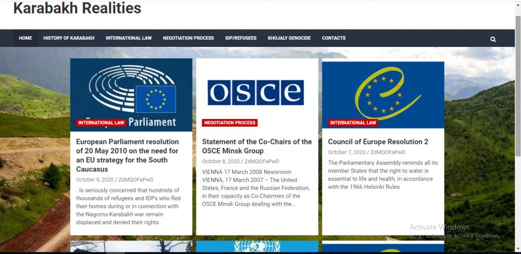
Task: Open the CONTACTS menu item
Action: 333,38
